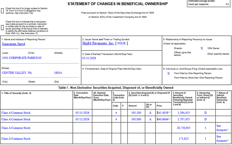Click the Estimated average burden hours value 0.5

[x=227, y=4]
